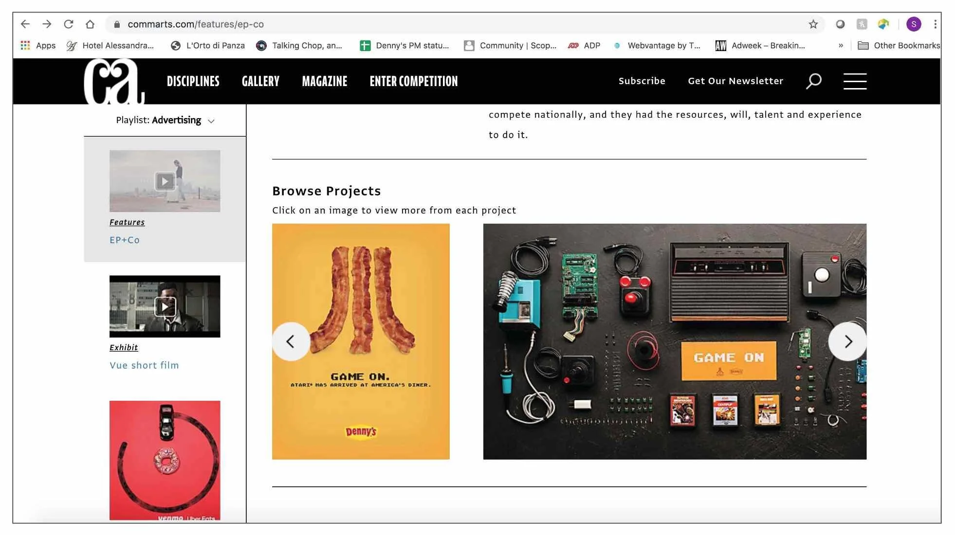955x535 pixels.
Task: Click Get Our Newsletter link
Action: pyautogui.click(x=735, y=81)
